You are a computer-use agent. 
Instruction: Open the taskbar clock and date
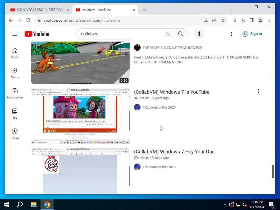[x=256, y=205]
